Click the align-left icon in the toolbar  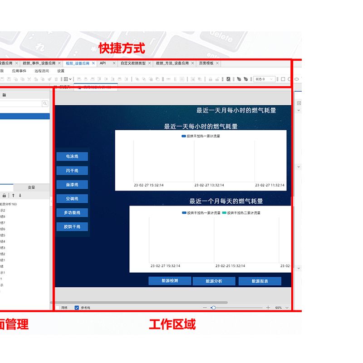78,79
